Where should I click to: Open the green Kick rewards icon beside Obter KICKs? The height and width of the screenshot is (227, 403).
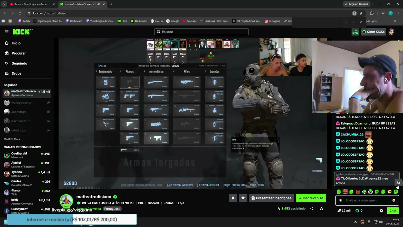coord(355,32)
